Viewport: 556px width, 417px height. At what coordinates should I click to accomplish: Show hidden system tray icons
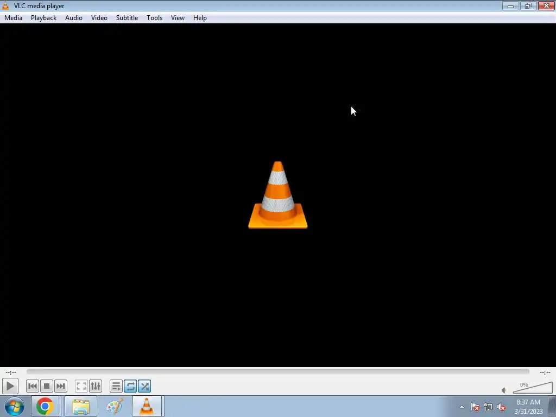click(x=462, y=407)
